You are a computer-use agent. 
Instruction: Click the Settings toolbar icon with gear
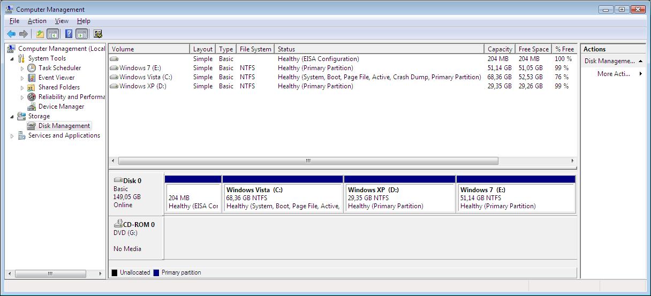coord(98,34)
